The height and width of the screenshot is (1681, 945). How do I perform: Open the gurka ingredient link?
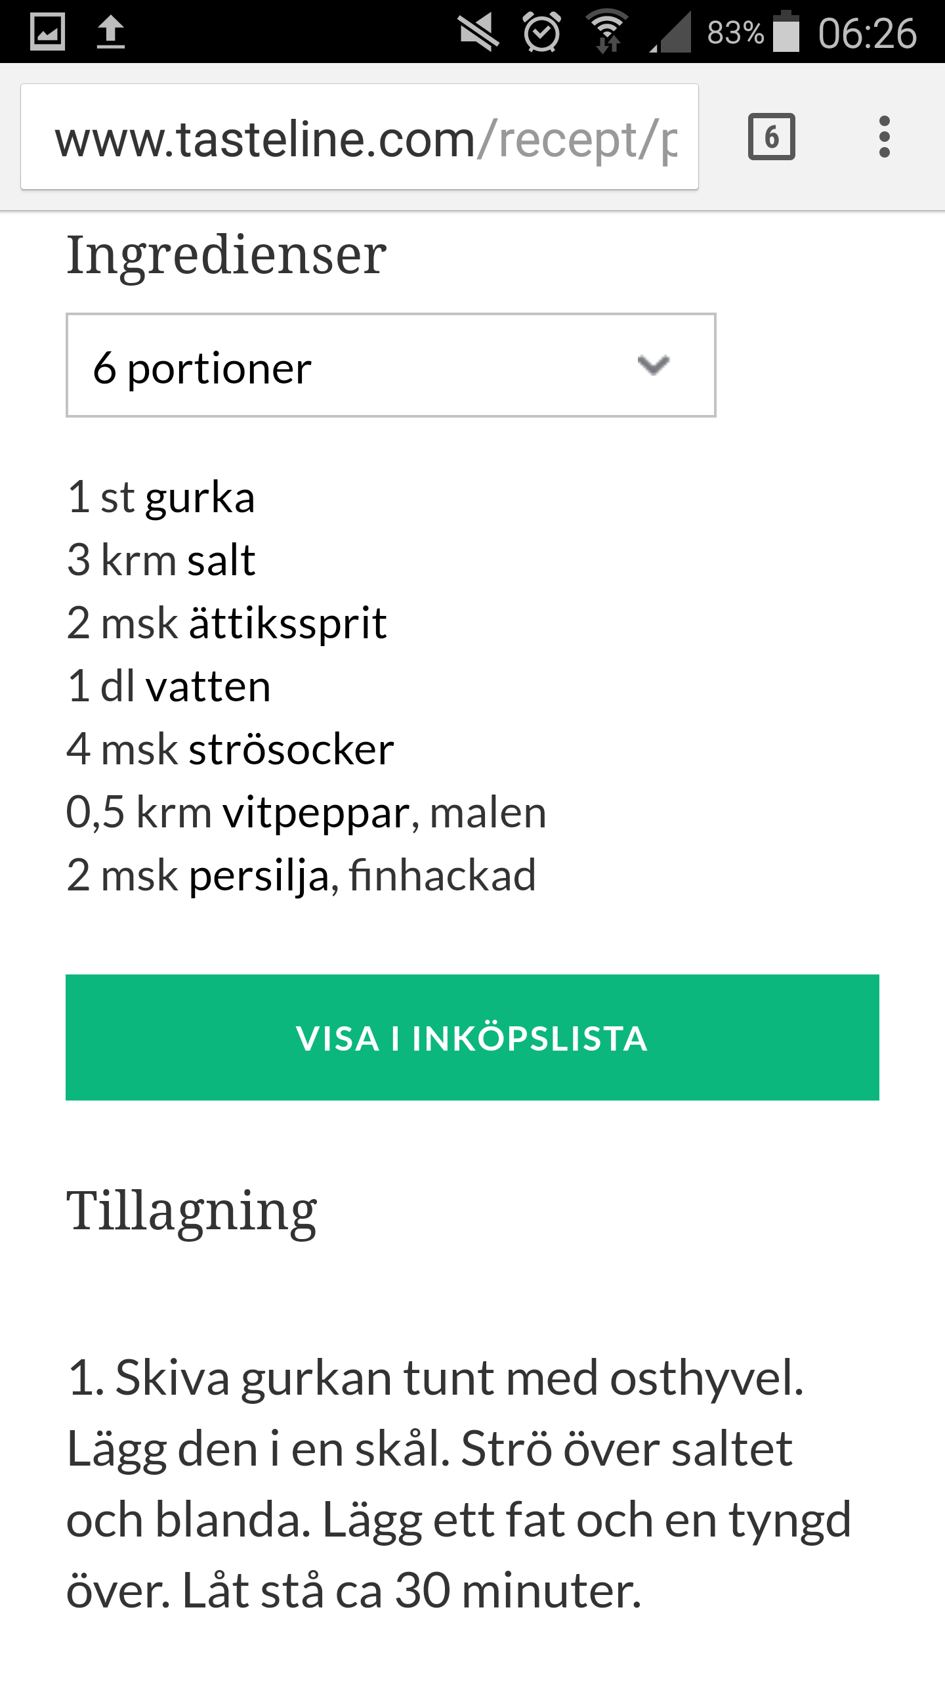pos(199,498)
